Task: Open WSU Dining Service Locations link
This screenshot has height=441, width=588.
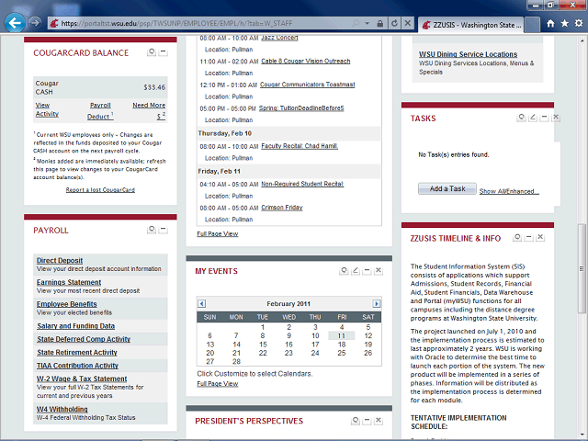Action: (468, 54)
